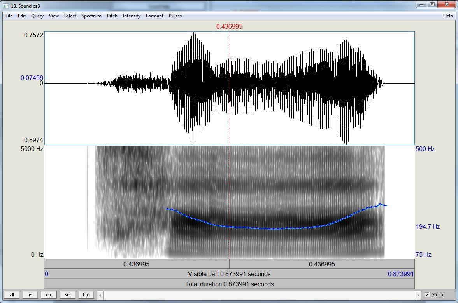The width and height of the screenshot is (458, 303).
Task: Maximize the Sound ca3 window
Action: point(432,5)
